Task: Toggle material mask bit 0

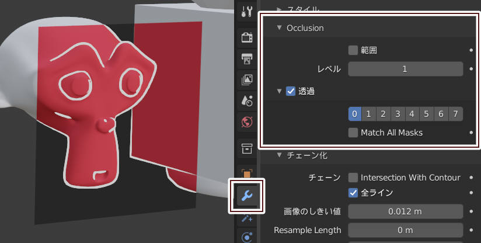Action: click(354, 114)
